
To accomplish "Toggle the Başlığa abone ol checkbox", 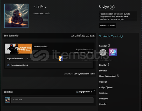I will click(x=77, y=92).
